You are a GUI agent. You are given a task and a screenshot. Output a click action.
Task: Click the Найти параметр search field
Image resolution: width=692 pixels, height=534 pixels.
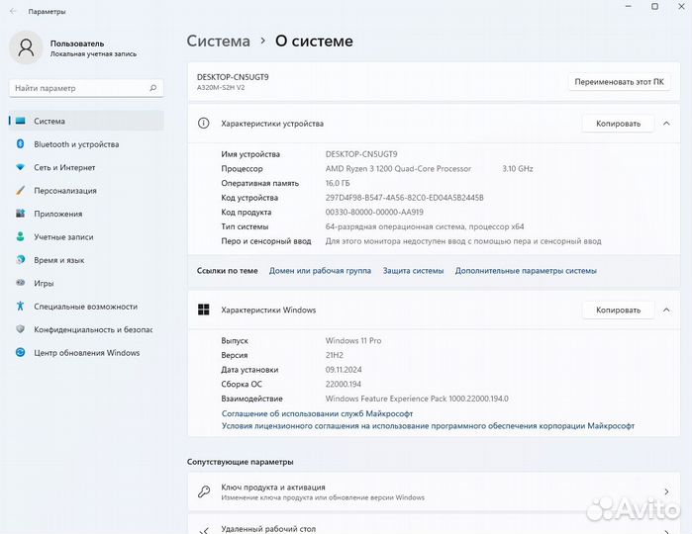tap(79, 88)
